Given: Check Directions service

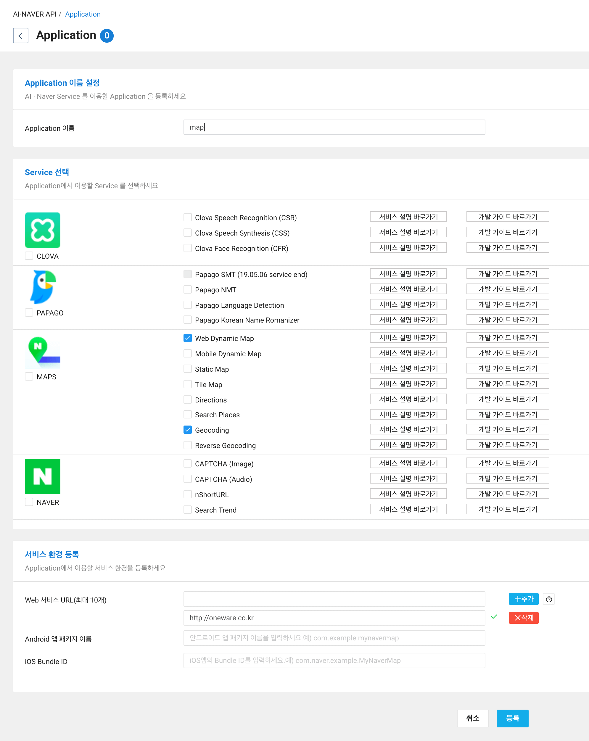Looking at the screenshot, I should 188,400.
